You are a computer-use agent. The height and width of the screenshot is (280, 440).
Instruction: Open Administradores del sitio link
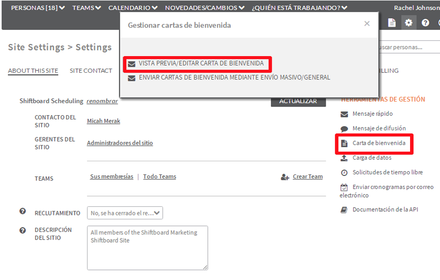click(120, 143)
